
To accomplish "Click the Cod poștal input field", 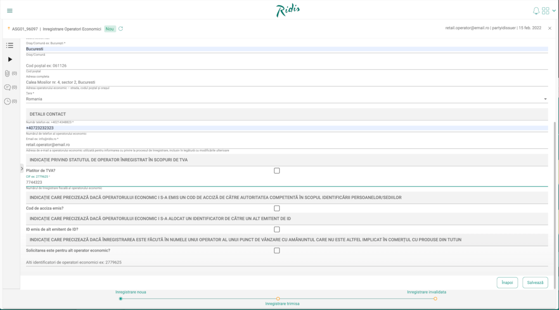I will (x=286, y=65).
